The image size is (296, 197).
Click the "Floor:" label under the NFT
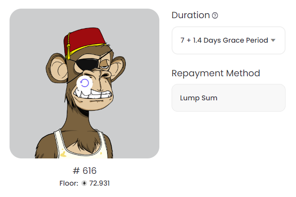(x=69, y=183)
